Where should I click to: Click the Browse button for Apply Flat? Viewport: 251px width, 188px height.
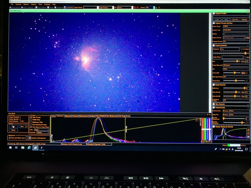tap(226, 114)
